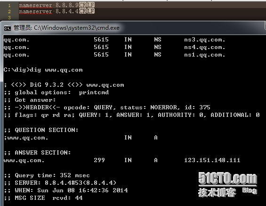Image resolution: width=266 pixels, height=206 pixels.
Task: Click the DiG 9.3.2 version line
Action: [x=64, y=85]
